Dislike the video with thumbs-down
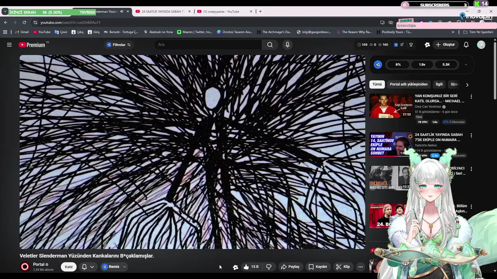497x279 pixels. [268, 267]
